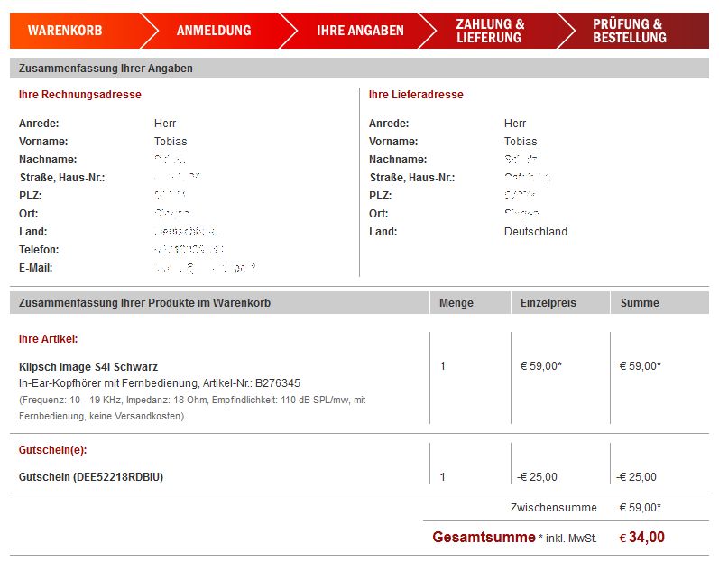Click the Ihre Artikel section label
The width and height of the screenshot is (719, 562).
click(x=49, y=339)
